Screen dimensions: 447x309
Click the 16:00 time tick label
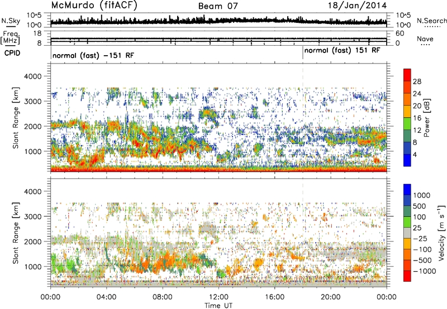274,297
